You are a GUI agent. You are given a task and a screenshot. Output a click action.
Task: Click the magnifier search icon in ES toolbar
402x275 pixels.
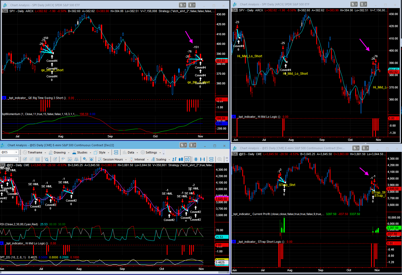click(46, 159)
